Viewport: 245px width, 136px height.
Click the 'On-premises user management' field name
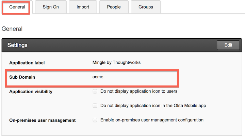click(x=42, y=120)
